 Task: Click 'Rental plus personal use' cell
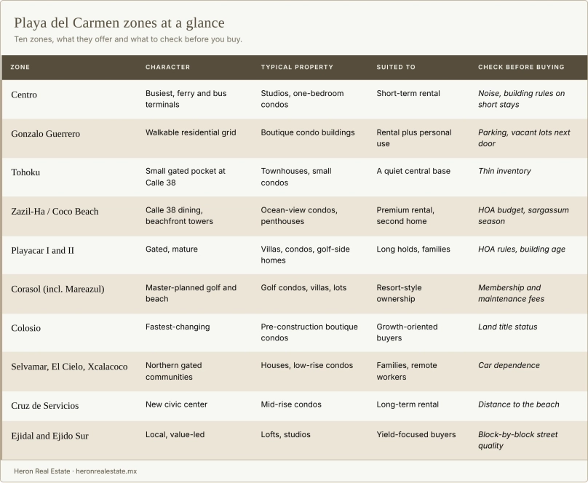coord(414,138)
